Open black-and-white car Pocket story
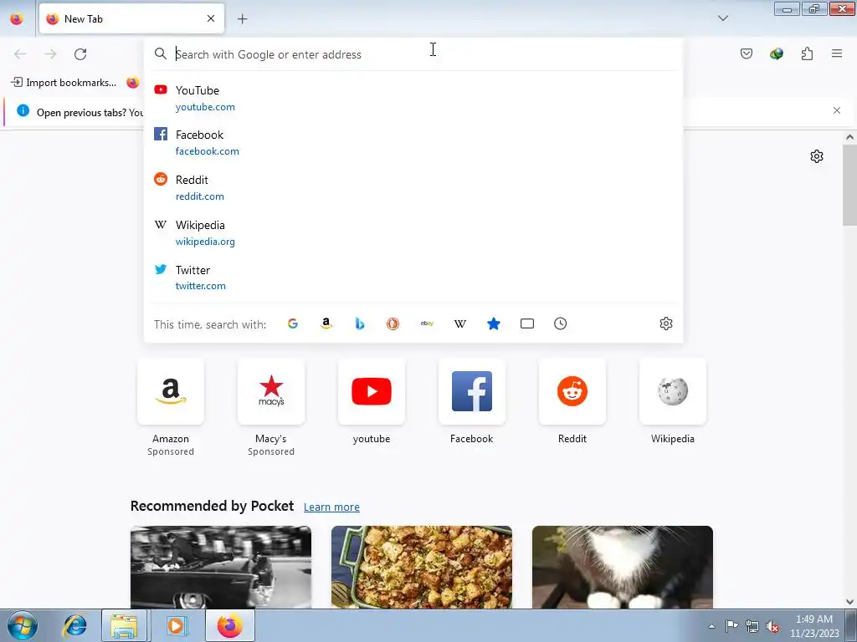Image resolution: width=857 pixels, height=642 pixels. [221, 568]
